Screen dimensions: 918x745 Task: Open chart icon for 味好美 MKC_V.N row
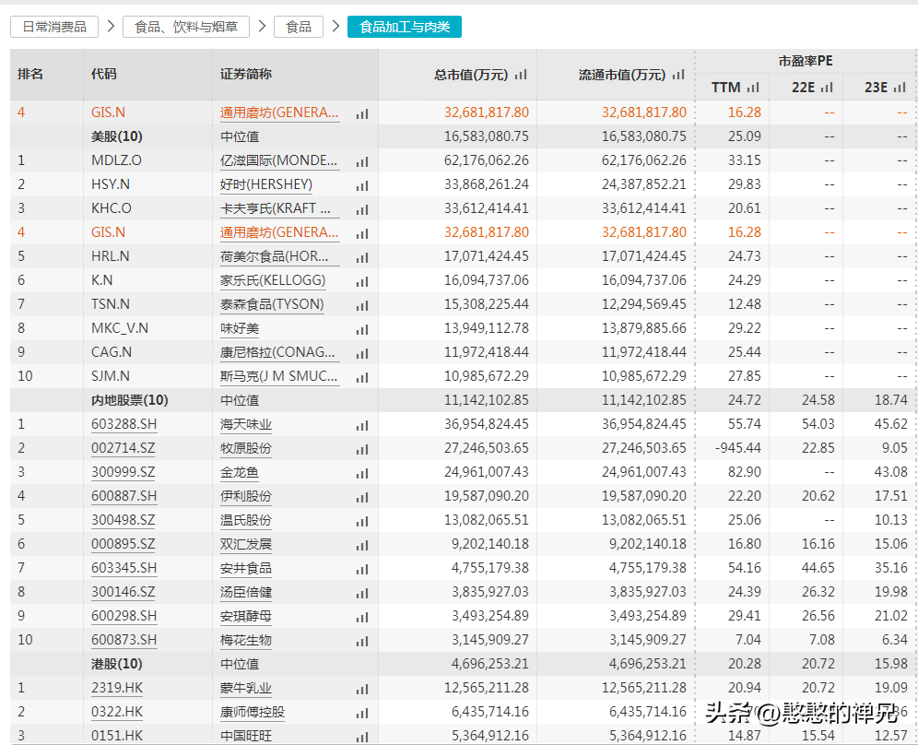(x=362, y=330)
